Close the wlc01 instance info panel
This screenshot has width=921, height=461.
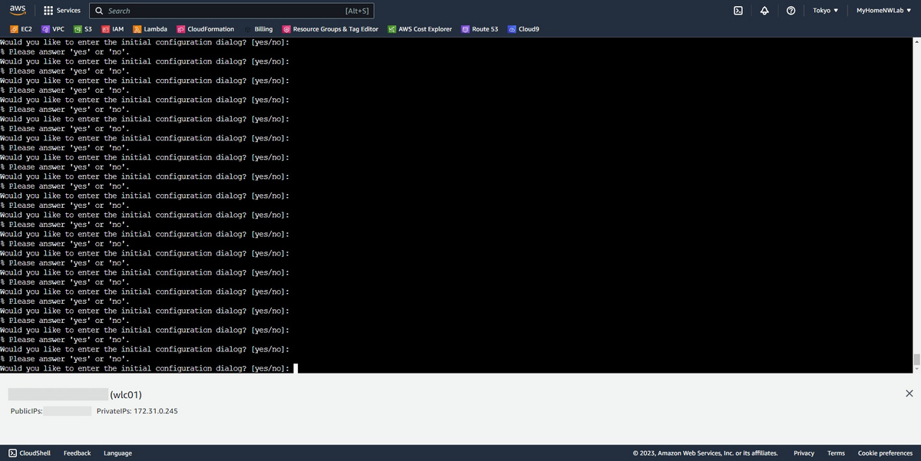[x=909, y=393]
